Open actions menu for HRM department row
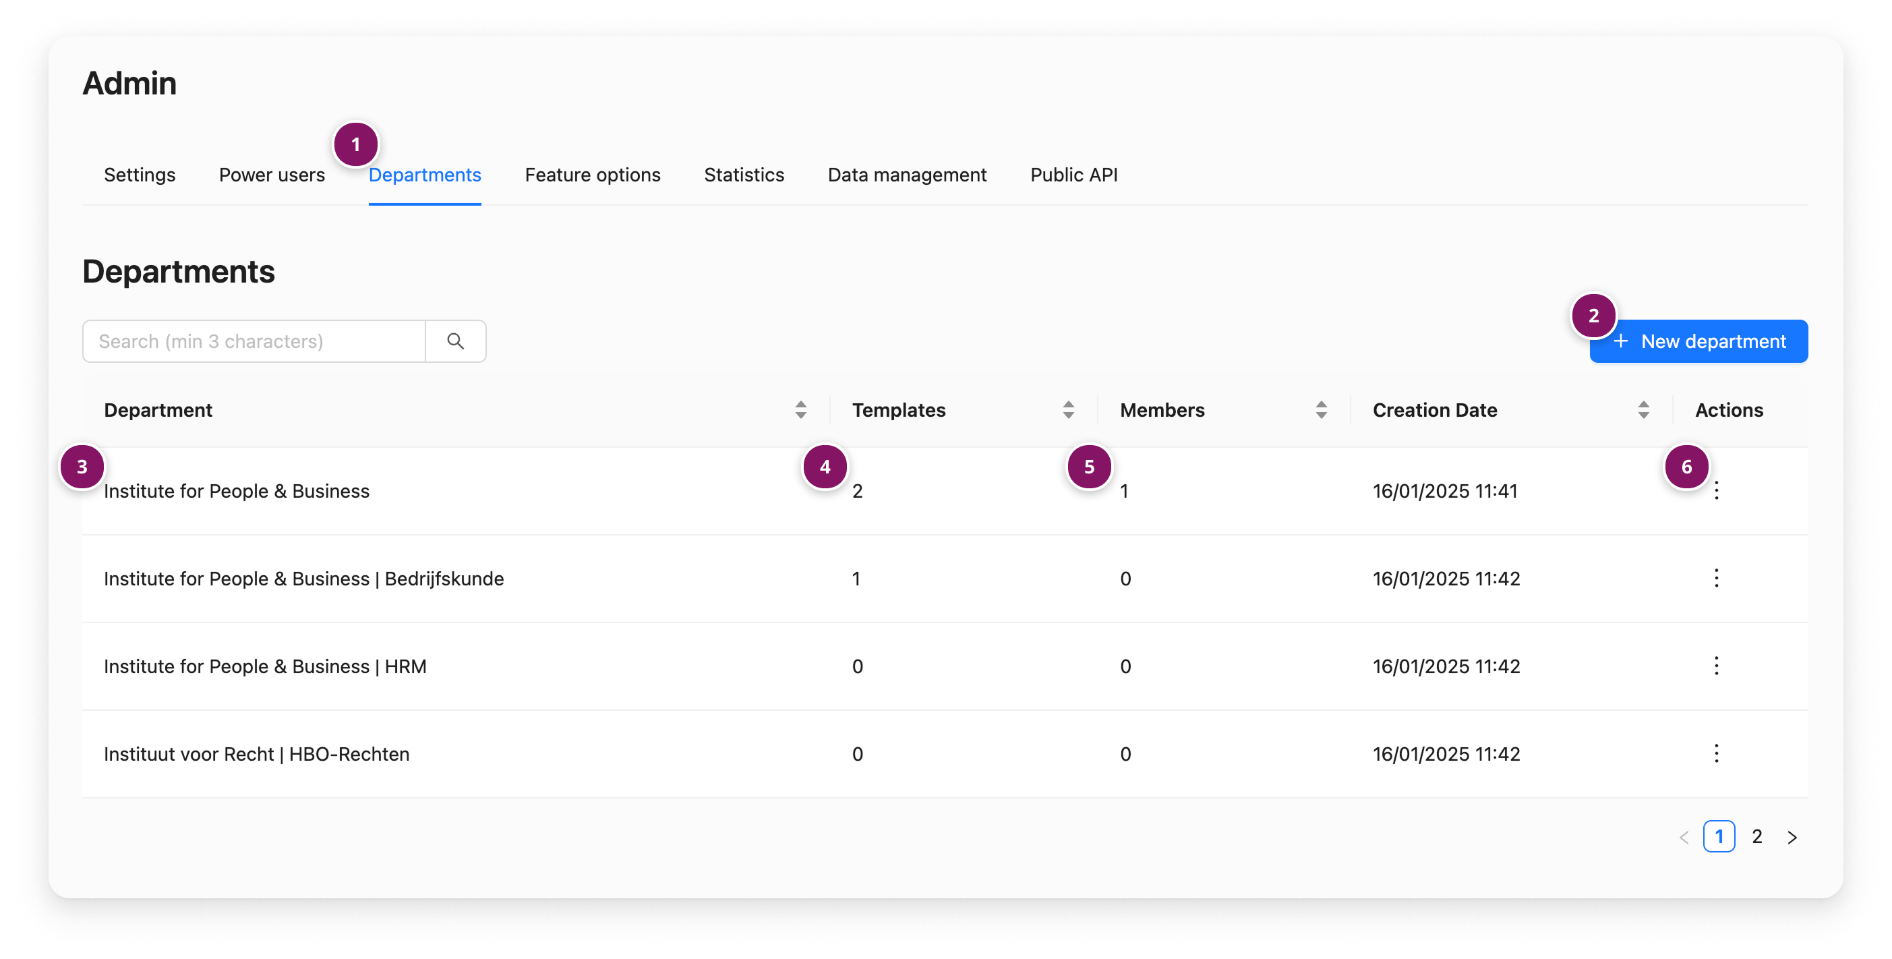Viewport: 1892px width, 959px height. [x=1716, y=666]
